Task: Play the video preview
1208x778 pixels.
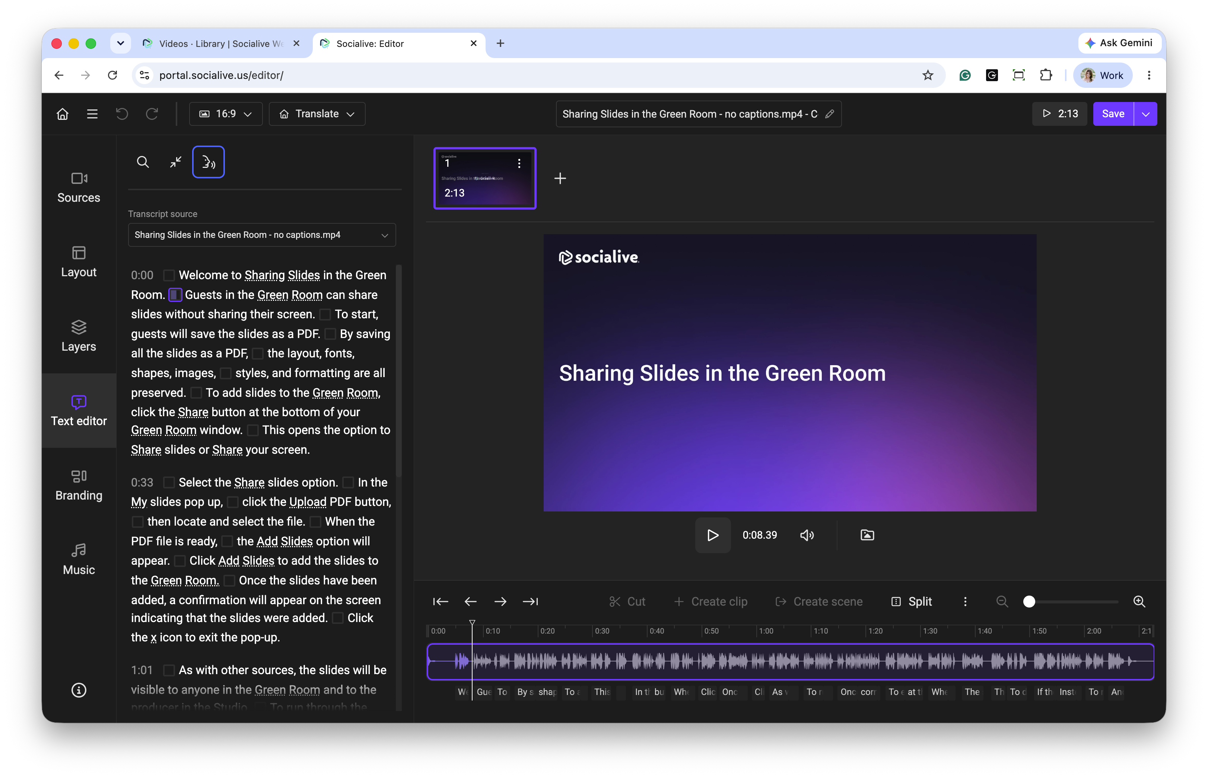Action: pos(712,535)
